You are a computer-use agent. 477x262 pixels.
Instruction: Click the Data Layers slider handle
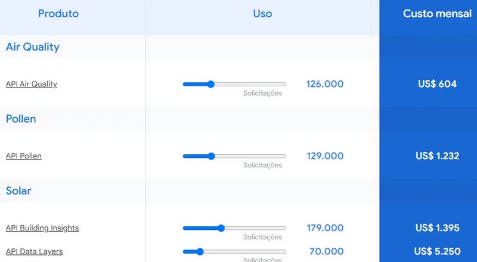pyautogui.click(x=200, y=251)
